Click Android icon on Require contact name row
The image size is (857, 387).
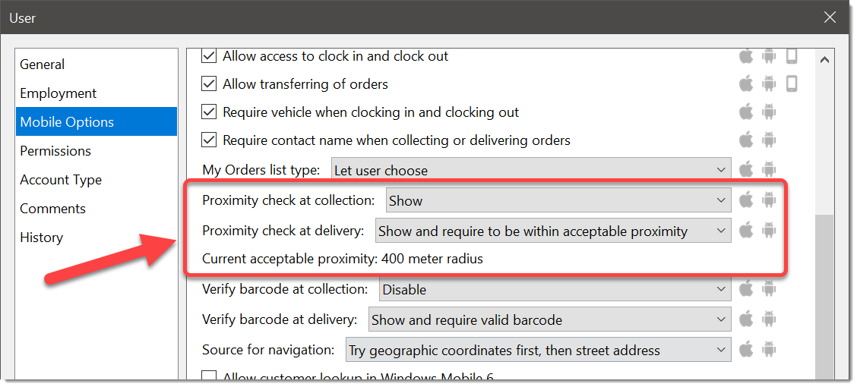pyautogui.click(x=768, y=140)
